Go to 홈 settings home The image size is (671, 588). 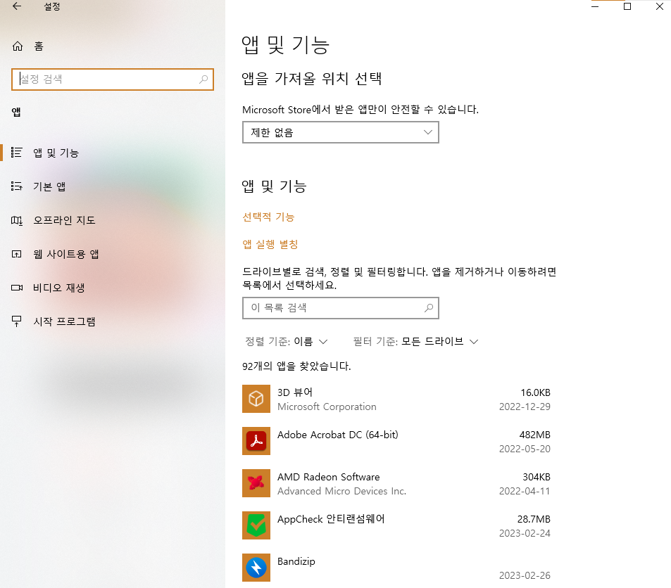pyautogui.click(x=39, y=46)
